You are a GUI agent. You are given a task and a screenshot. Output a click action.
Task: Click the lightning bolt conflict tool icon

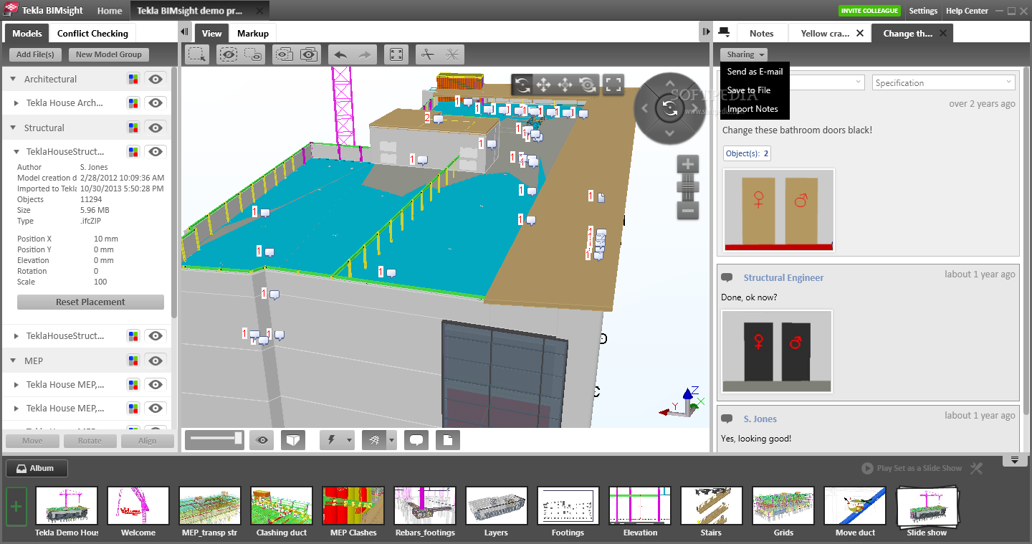(332, 440)
